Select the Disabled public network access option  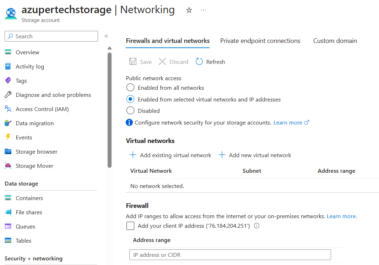click(130, 111)
